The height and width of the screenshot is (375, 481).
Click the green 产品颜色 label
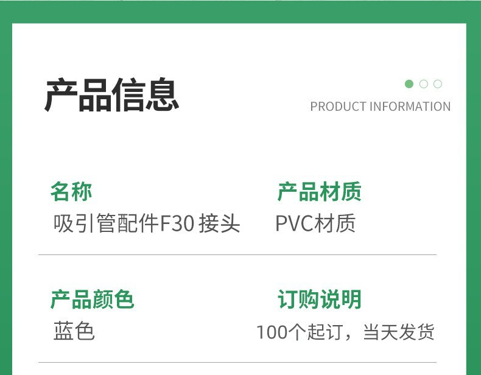pos(93,300)
